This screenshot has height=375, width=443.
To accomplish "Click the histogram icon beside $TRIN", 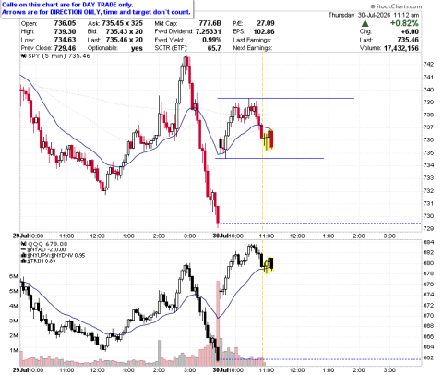I will coord(23,261).
